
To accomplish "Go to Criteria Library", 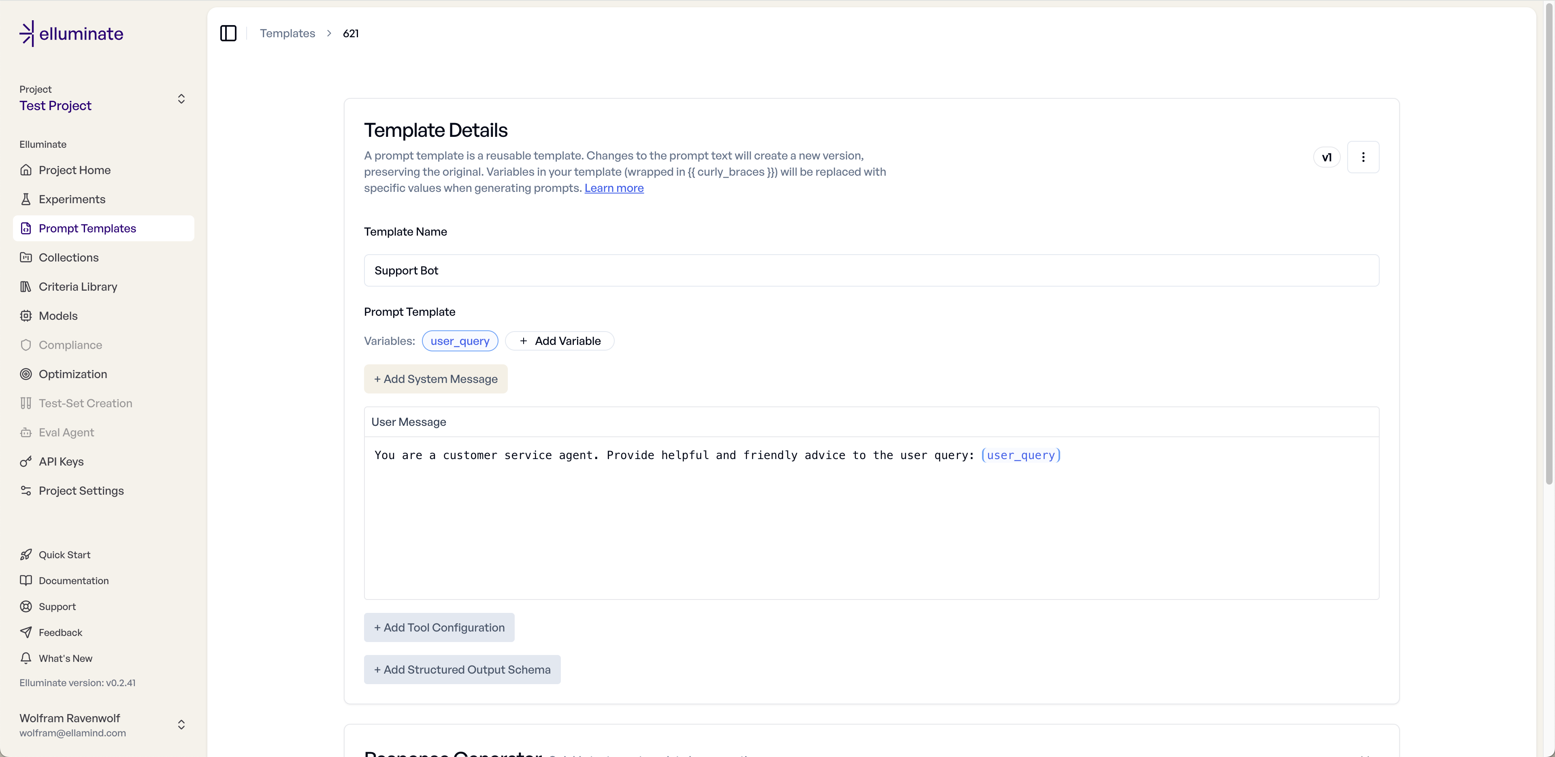I will click(x=78, y=287).
